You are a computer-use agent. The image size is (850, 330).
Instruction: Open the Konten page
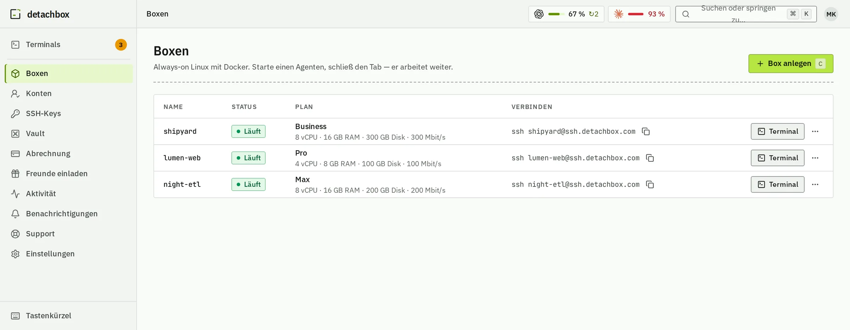pos(69,93)
